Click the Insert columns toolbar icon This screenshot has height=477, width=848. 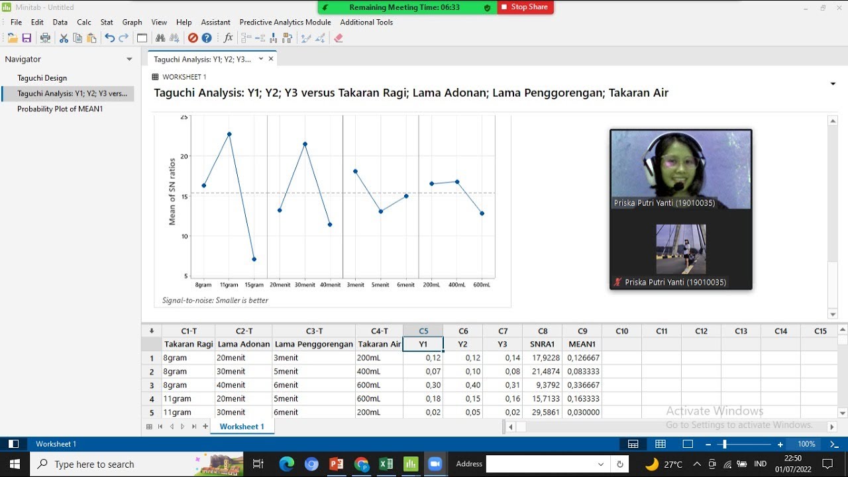pos(274,38)
